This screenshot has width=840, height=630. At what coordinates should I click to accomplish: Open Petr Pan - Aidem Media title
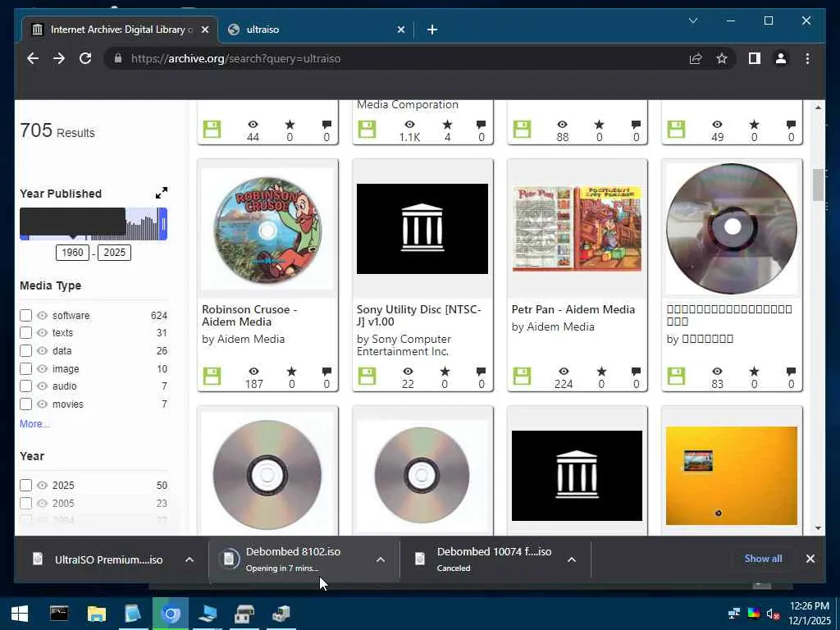point(573,309)
